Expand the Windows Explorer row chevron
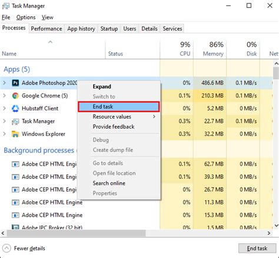Screen dimensions: 279x258 coord(4,134)
